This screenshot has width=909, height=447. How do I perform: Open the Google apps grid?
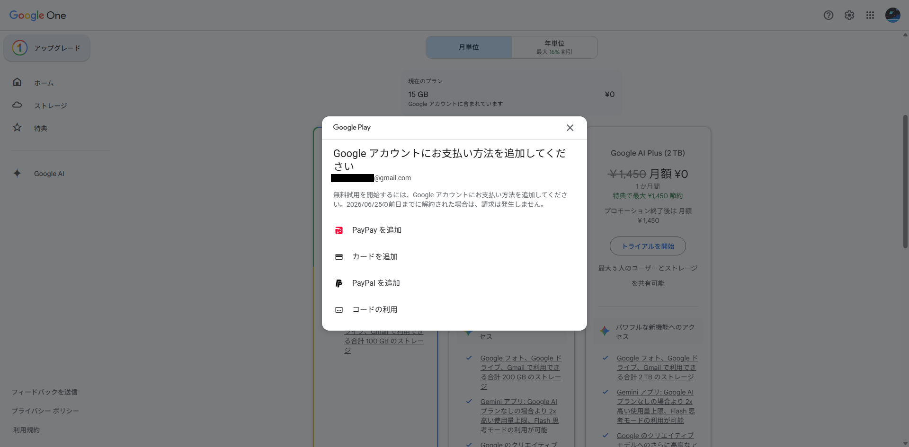click(870, 15)
